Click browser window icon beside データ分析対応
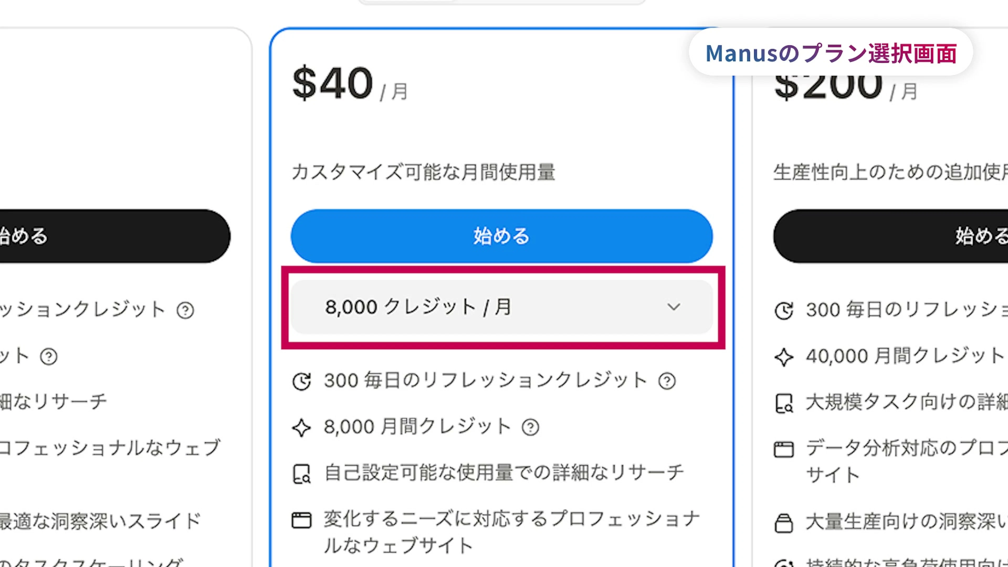The height and width of the screenshot is (567, 1008). point(784,450)
